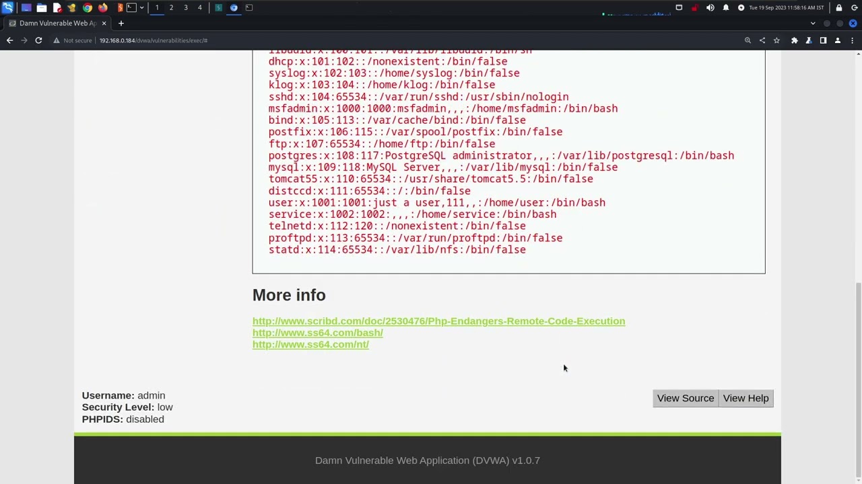Switch to workspace 2
The image size is (862, 484).
pos(171,7)
